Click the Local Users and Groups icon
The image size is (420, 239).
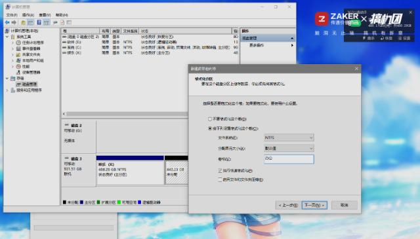[18, 60]
